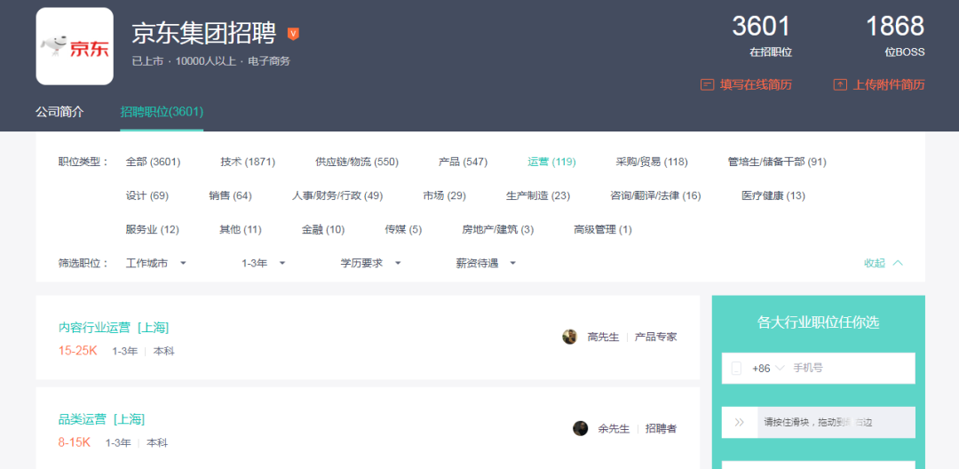959x469 pixels.
Task: Filter by 房地产/建筑 (3) job type
Action: coord(498,230)
